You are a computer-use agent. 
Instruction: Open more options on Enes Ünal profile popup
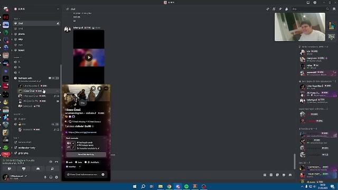[106, 88]
